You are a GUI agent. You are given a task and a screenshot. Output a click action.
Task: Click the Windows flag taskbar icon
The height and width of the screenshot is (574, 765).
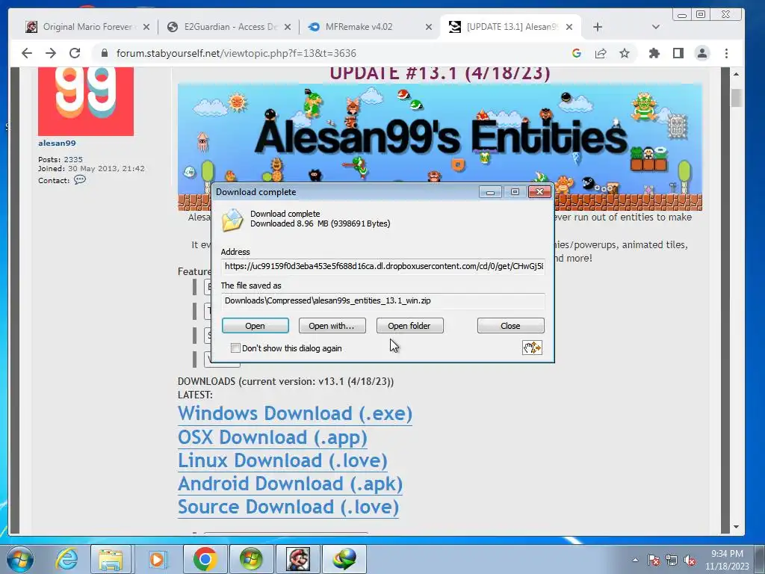click(251, 559)
